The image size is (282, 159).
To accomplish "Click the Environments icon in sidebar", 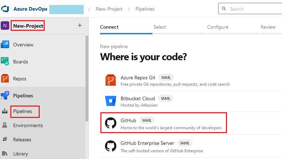I will click(5, 125).
